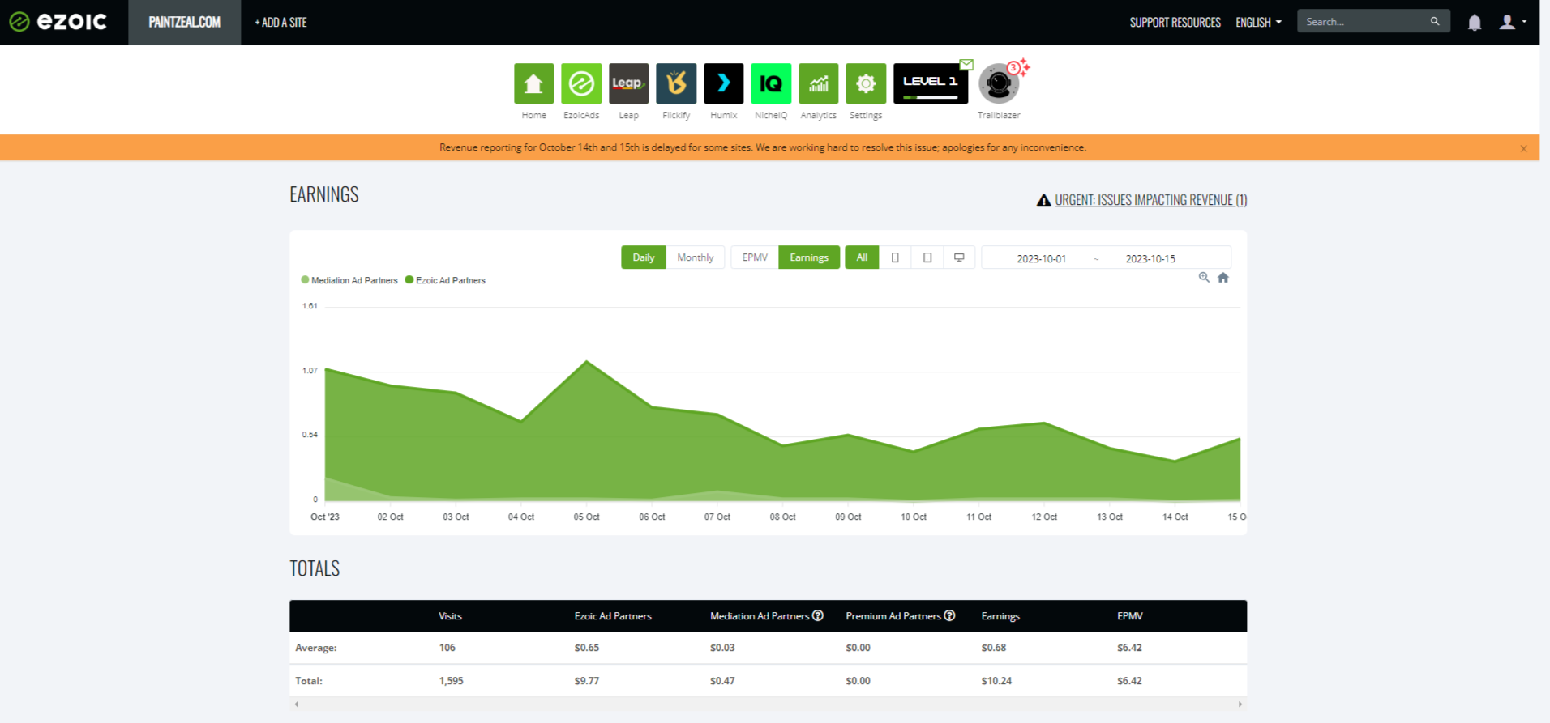Select All devices filter

tap(862, 257)
